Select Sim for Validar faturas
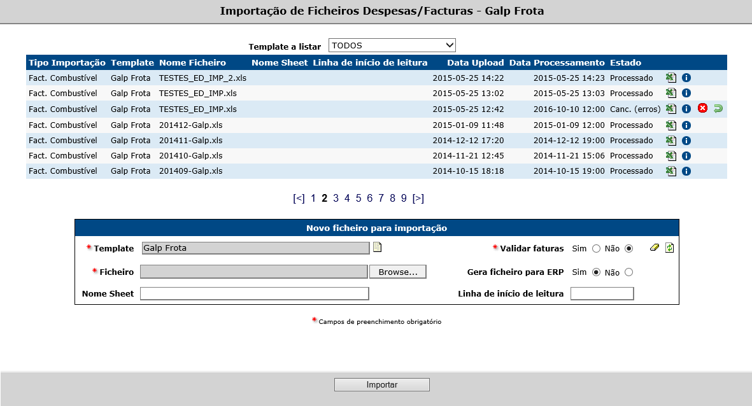The image size is (752, 406). point(596,248)
